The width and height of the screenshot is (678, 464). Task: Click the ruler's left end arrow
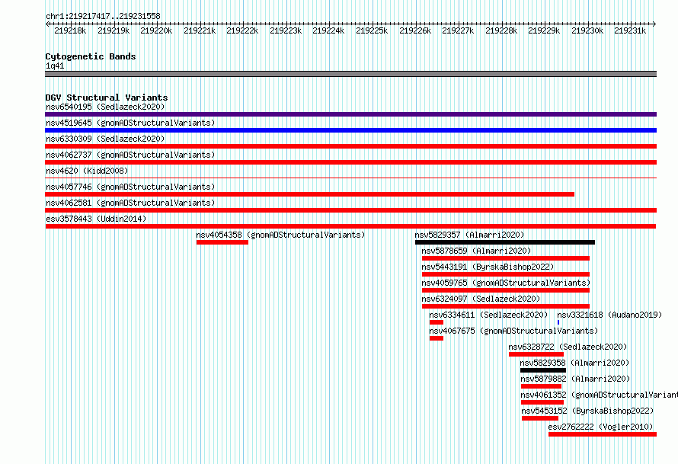tap(47, 24)
